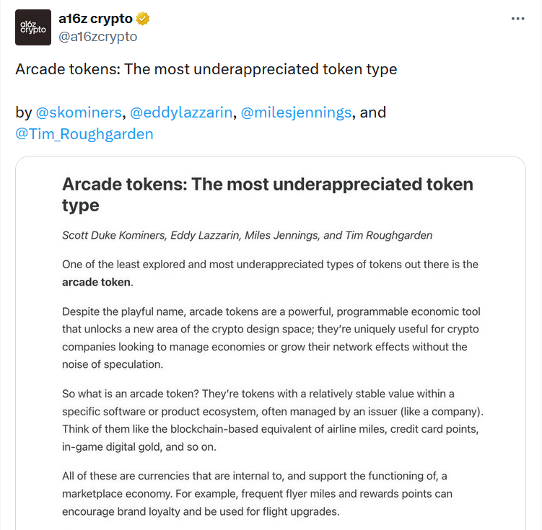Click the a16z crypto profile avatar
The image size is (542, 530).
pyautogui.click(x=33, y=27)
